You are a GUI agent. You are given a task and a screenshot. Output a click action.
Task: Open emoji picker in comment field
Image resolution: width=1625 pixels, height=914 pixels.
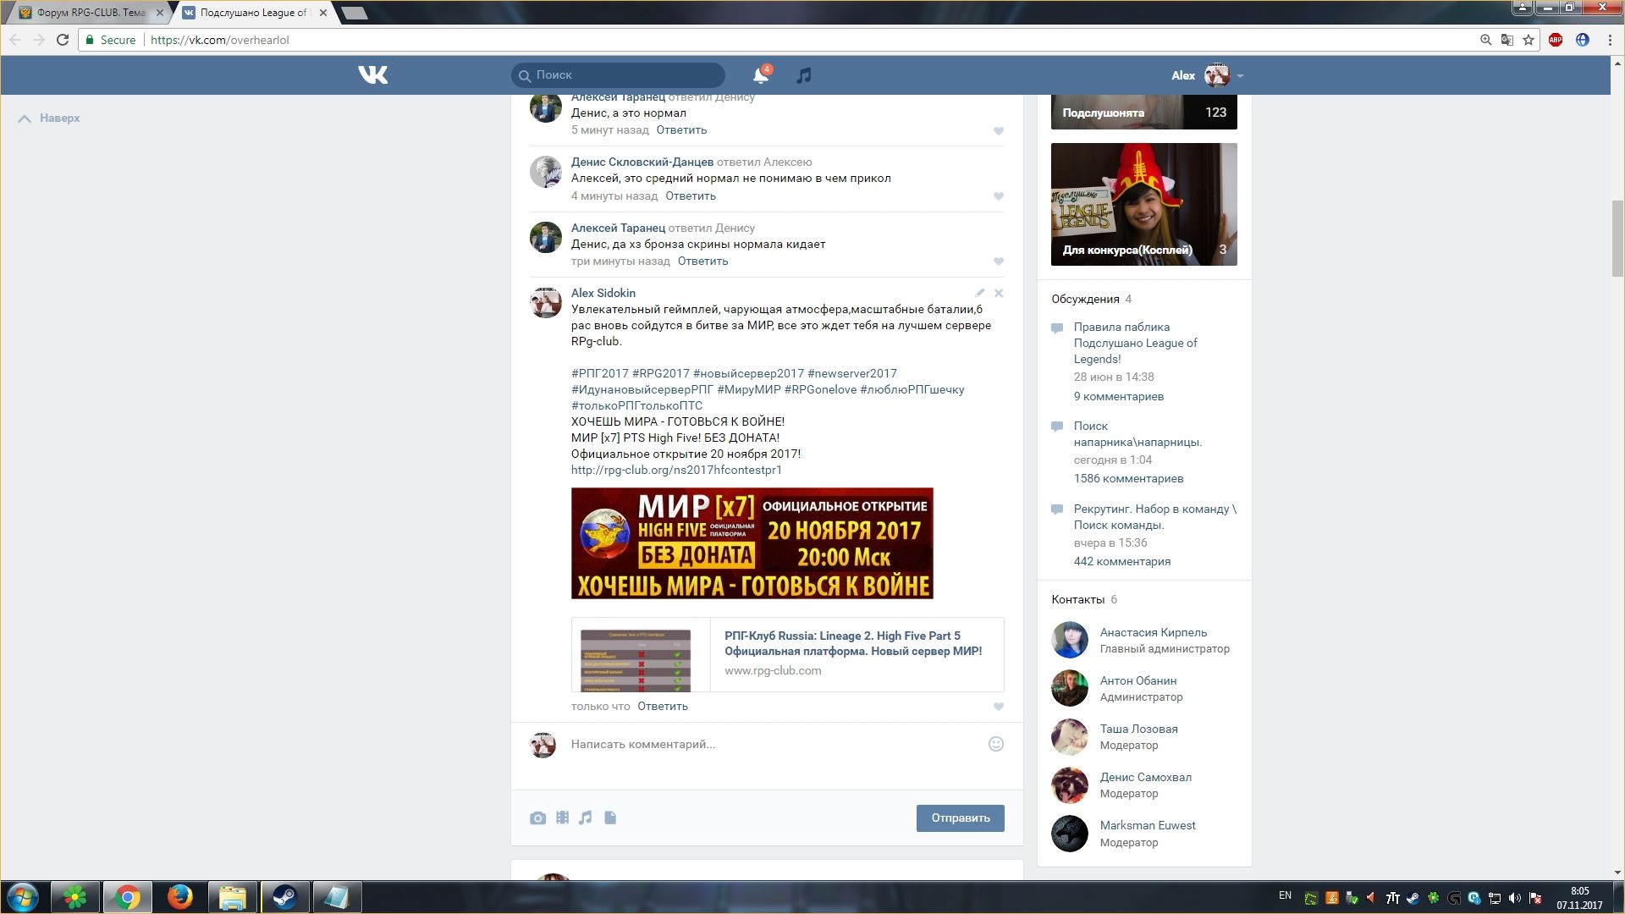(996, 744)
